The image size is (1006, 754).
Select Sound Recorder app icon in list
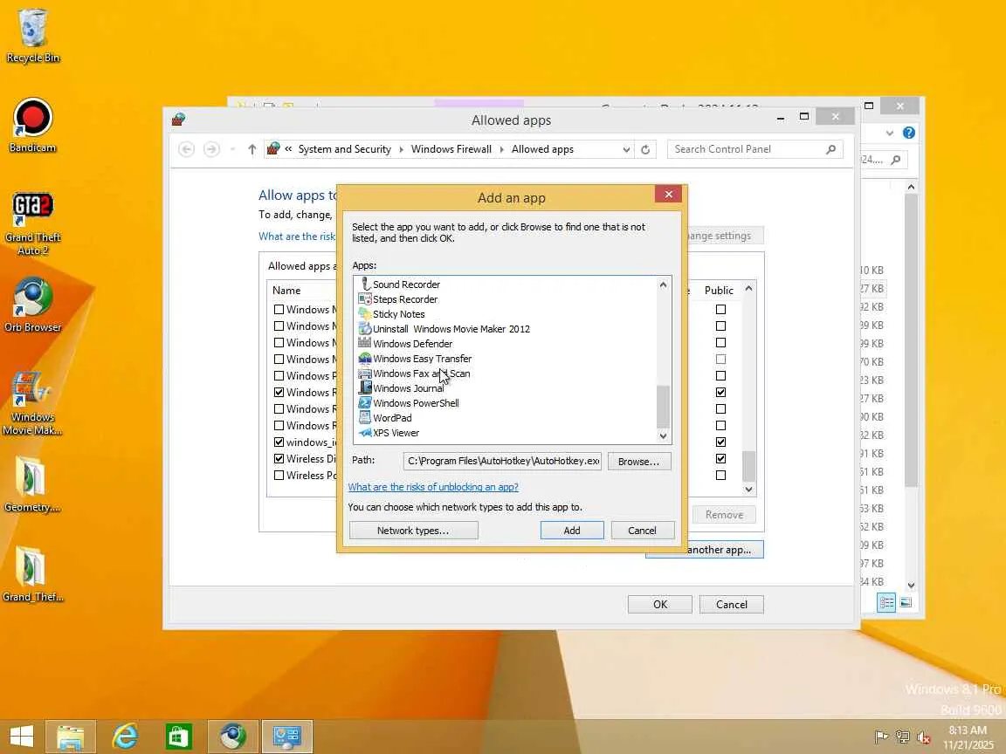(x=365, y=284)
